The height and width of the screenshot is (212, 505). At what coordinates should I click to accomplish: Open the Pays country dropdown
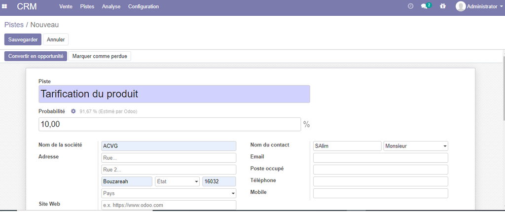tap(169, 193)
